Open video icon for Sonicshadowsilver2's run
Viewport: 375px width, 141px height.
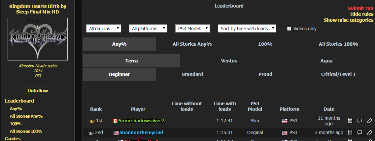350,121
